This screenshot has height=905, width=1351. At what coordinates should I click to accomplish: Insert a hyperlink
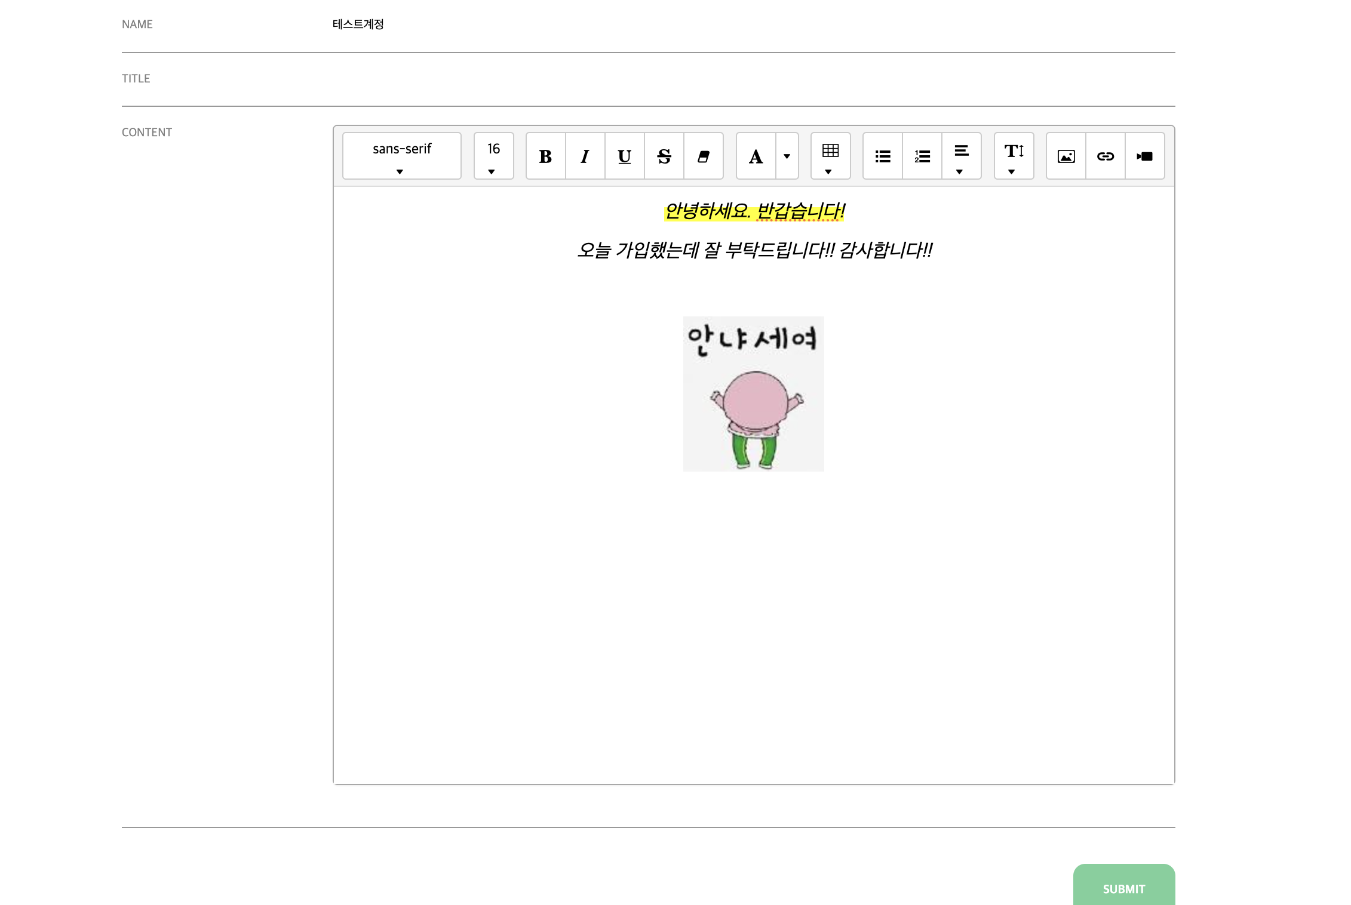coord(1105,156)
